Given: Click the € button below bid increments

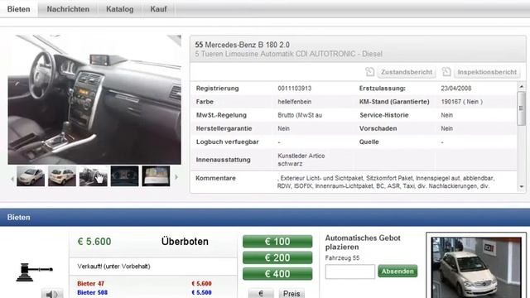Looking at the screenshot, I should click(261, 293).
